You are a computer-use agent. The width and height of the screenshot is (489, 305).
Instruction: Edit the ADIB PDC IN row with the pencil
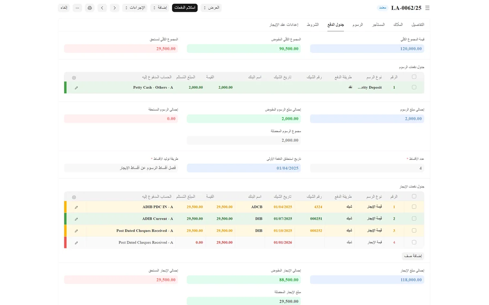[76, 207]
